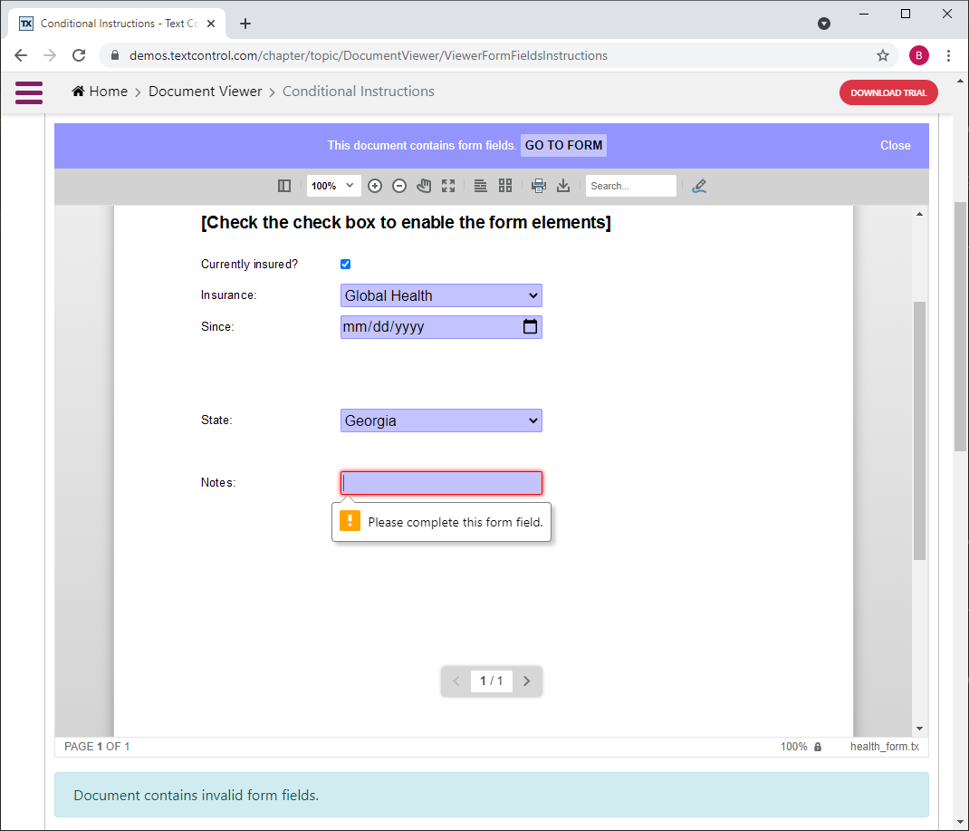Click the Currently insured? label
Viewport: 969px width, 831px height.
pos(249,264)
